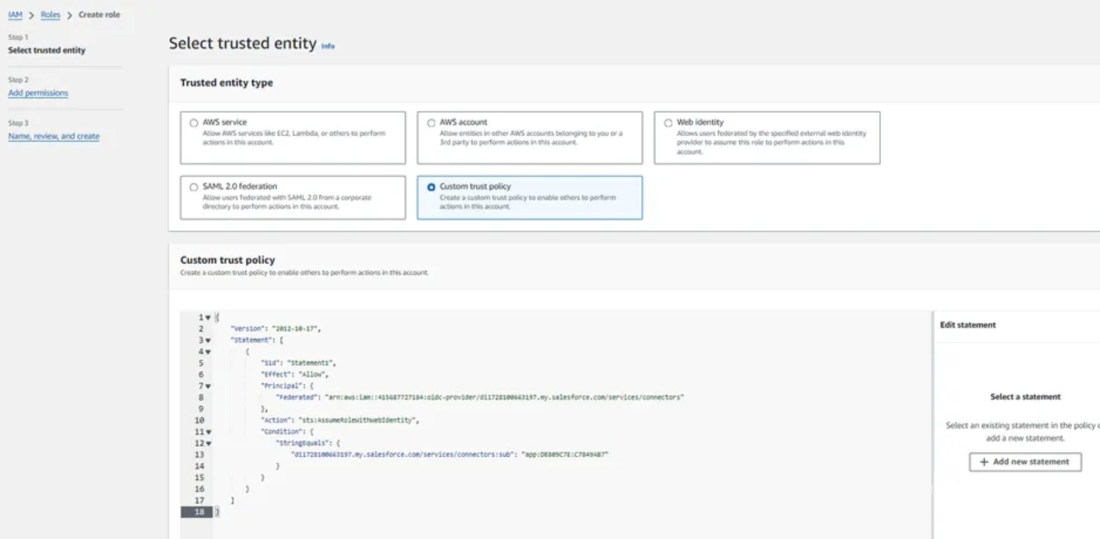The width and height of the screenshot is (1100, 539).
Task: Collapse line 1 of the policy JSON
Action: pos(209,317)
